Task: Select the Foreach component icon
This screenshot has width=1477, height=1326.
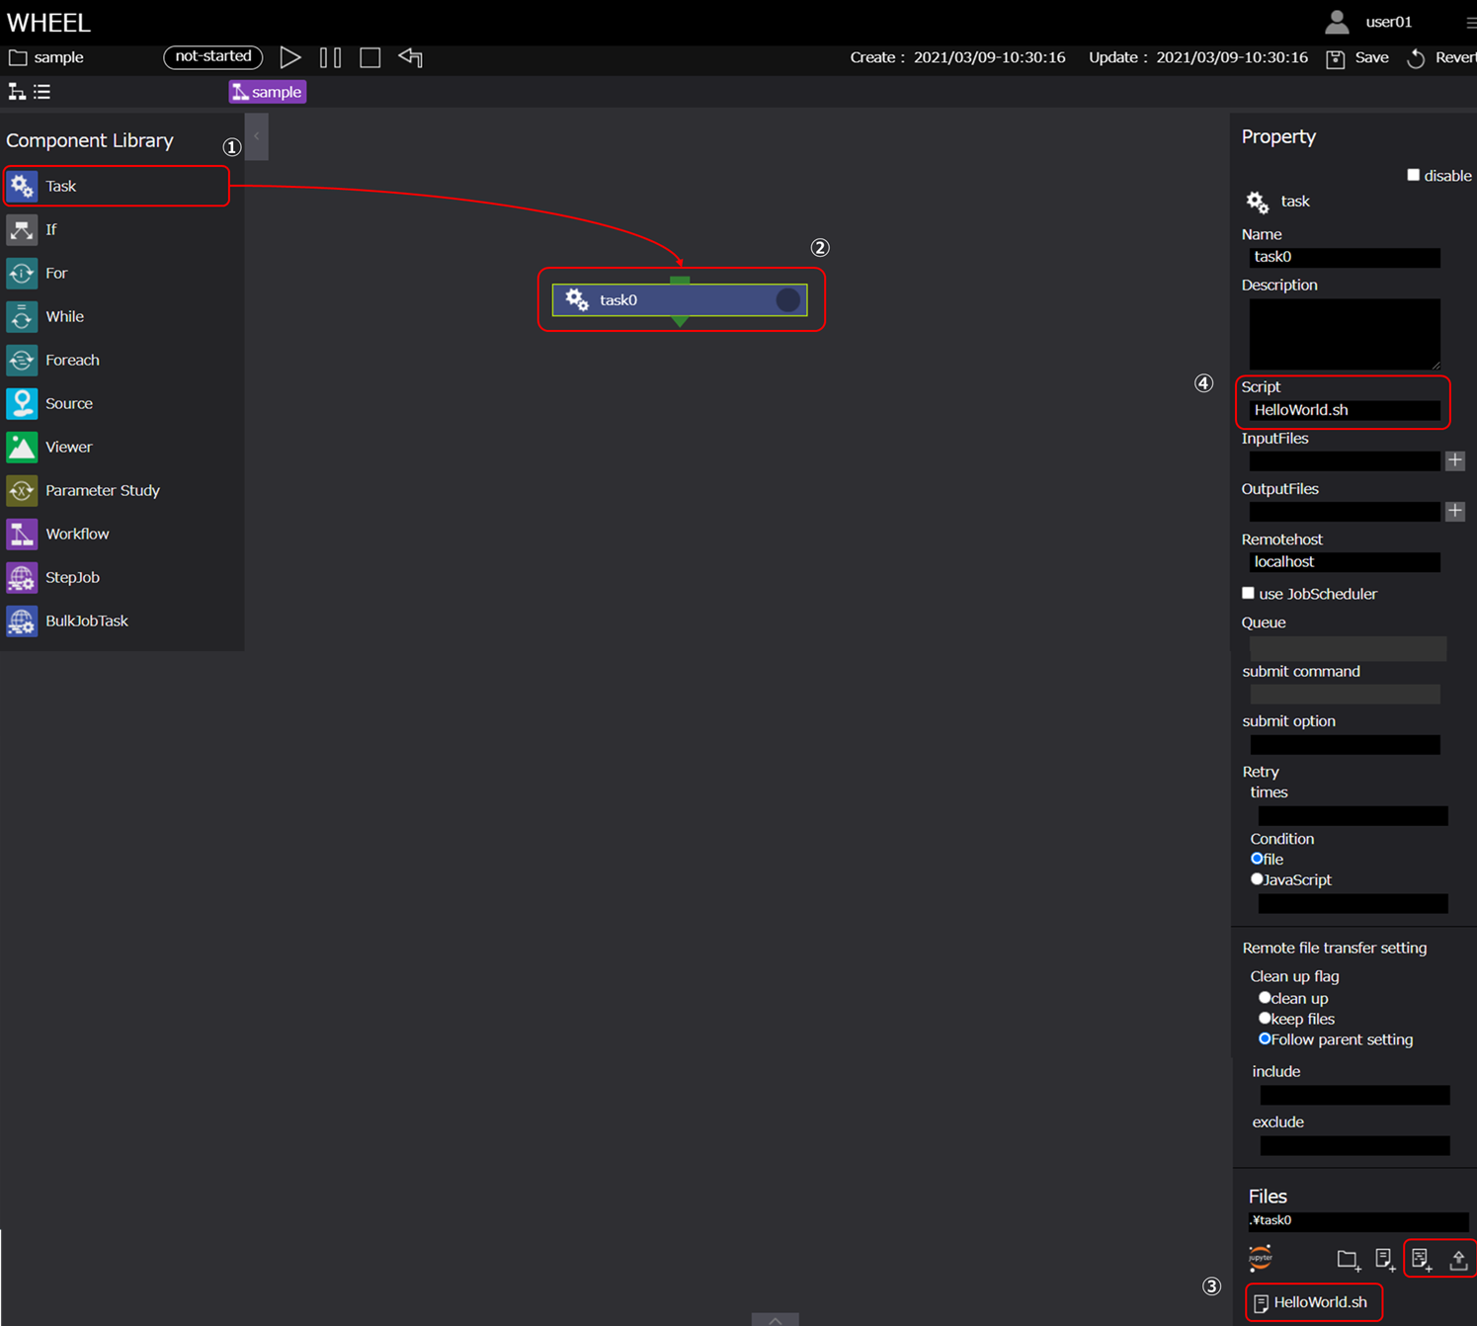Action: (x=22, y=360)
